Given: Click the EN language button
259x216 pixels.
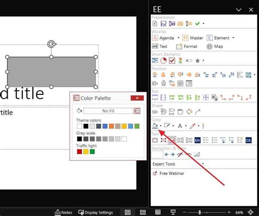Looking at the screenshot, I should coord(197,140).
